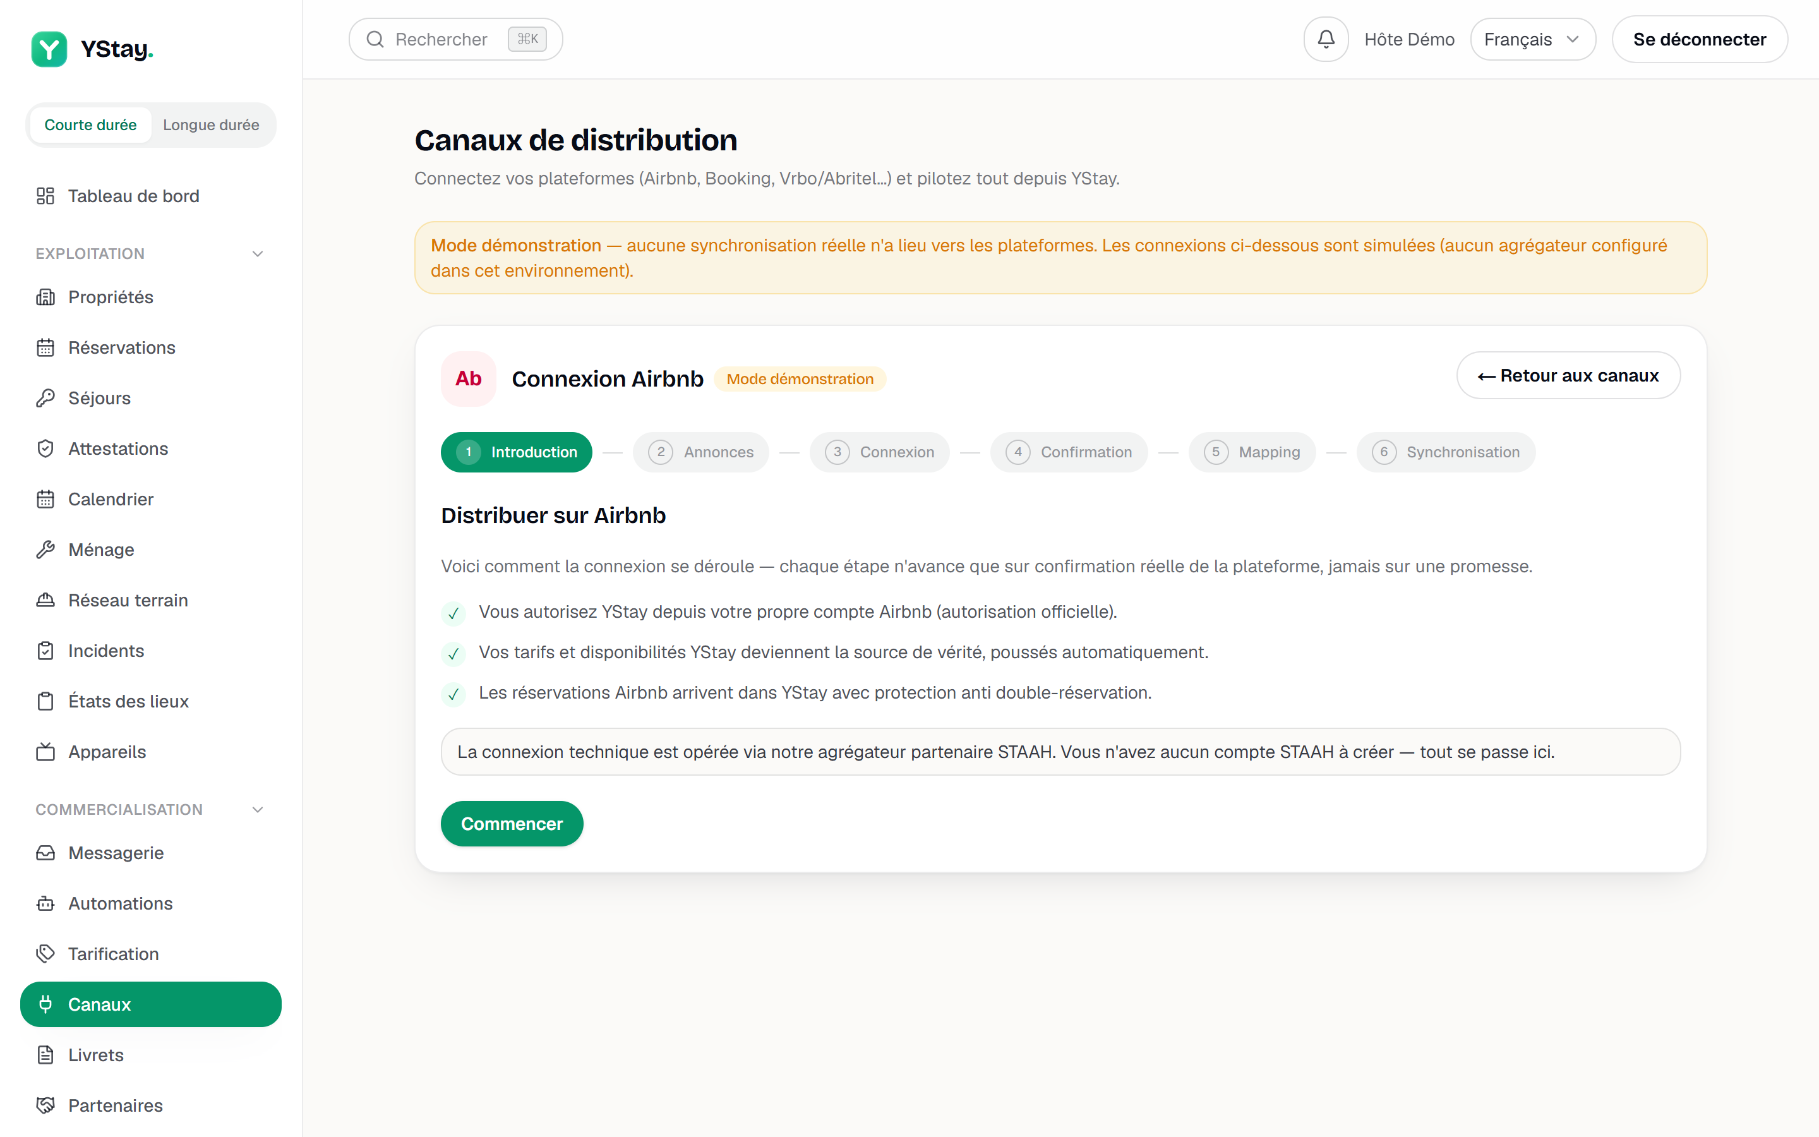Open Séjours in the sidebar
This screenshot has height=1137, width=1819.
click(x=150, y=398)
